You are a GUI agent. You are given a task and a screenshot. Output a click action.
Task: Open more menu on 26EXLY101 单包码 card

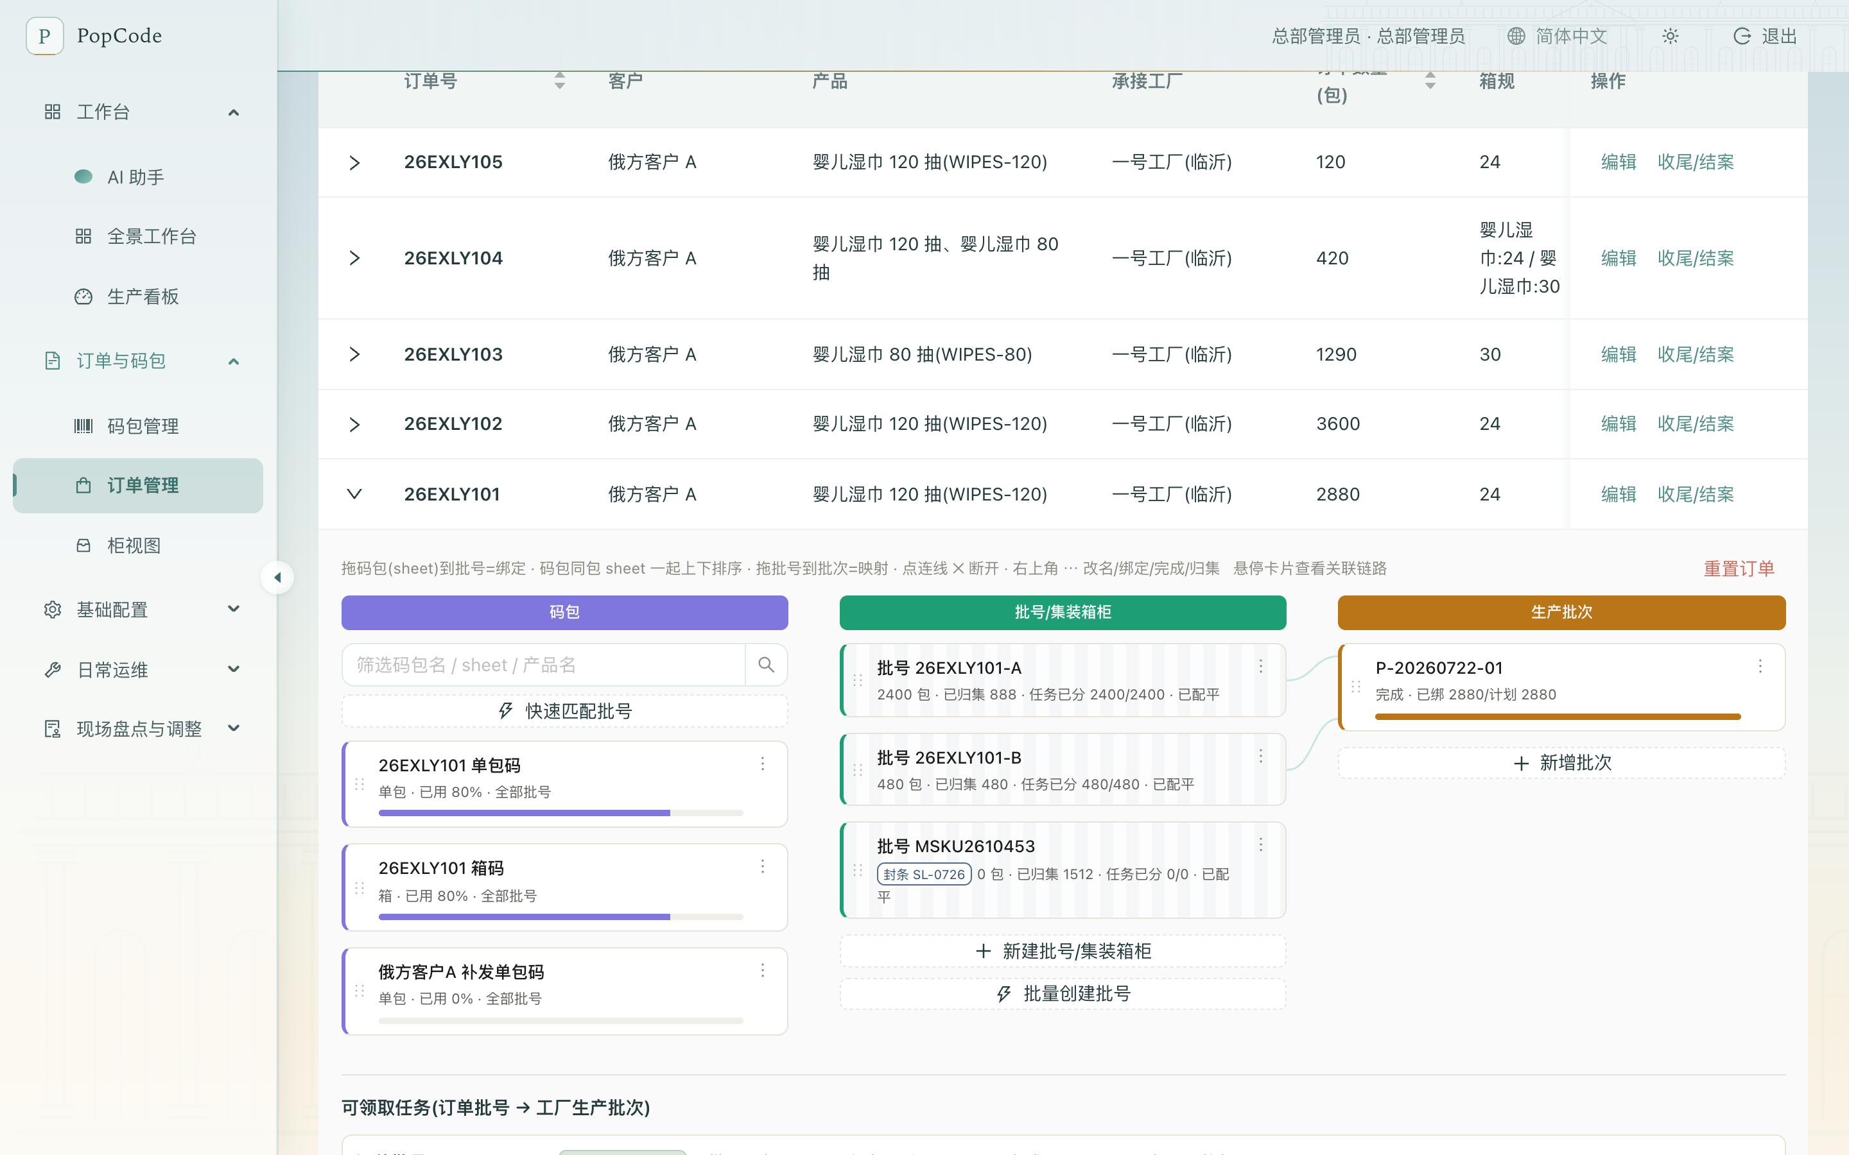coord(762,764)
